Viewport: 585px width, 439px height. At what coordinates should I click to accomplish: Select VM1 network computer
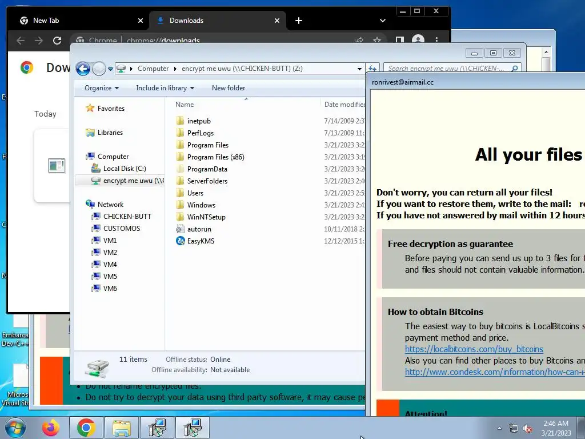click(x=104, y=241)
